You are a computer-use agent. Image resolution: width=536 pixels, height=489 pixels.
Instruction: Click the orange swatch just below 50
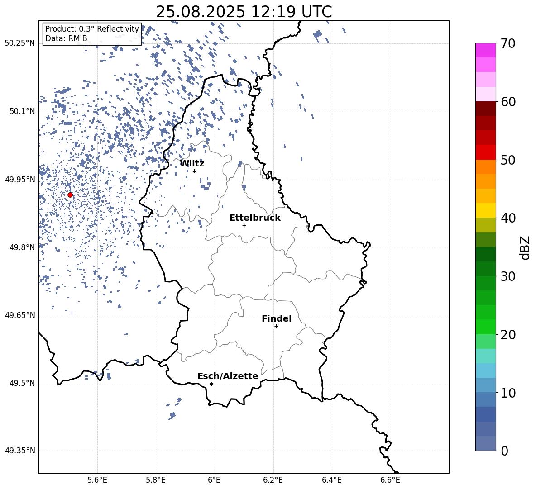(x=486, y=167)
